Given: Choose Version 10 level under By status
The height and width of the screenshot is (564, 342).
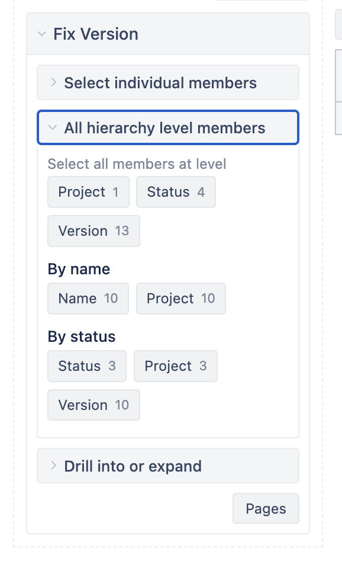Looking at the screenshot, I should (x=93, y=405).
